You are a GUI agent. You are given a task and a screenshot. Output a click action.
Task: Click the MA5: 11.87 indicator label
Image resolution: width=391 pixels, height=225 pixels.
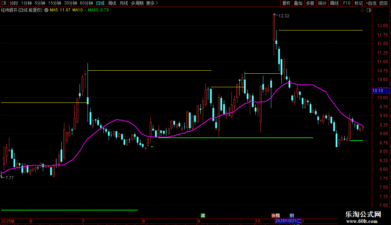coord(60,10)
